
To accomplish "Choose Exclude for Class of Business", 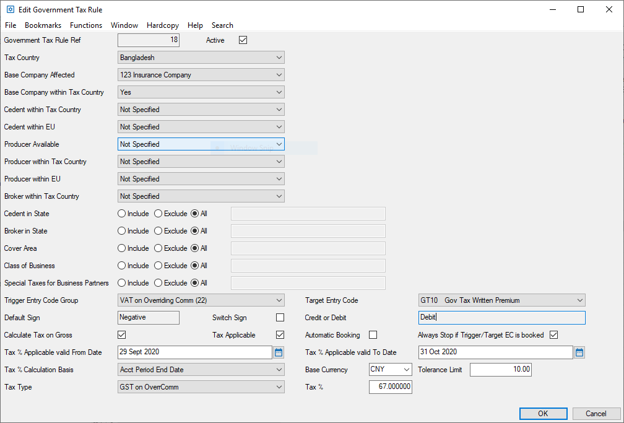I will (158, 266).
